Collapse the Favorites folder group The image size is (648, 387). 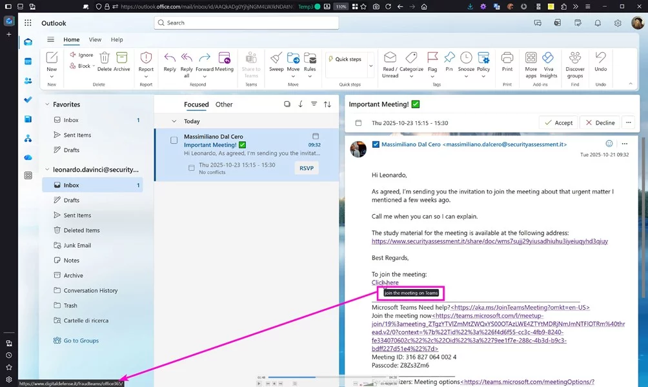pos(46,104)
